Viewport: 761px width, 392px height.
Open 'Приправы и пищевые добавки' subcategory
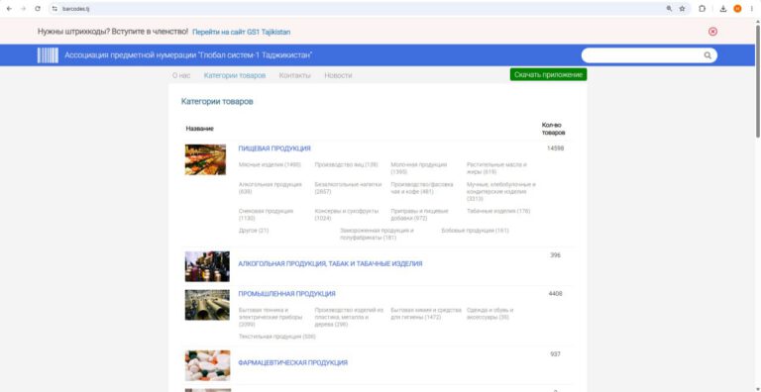pyautogui.click(x=419, y=215)
